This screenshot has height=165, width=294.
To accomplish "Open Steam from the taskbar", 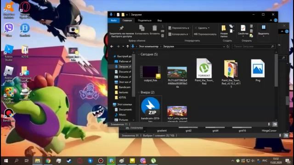I will click(69, 161).
